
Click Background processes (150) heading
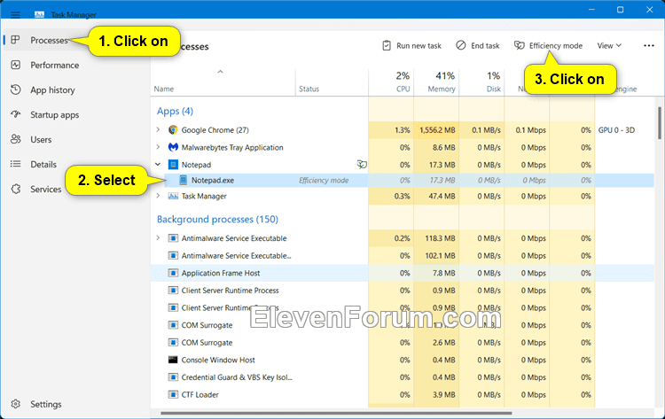pyautogui.click(x=217, y=219)
